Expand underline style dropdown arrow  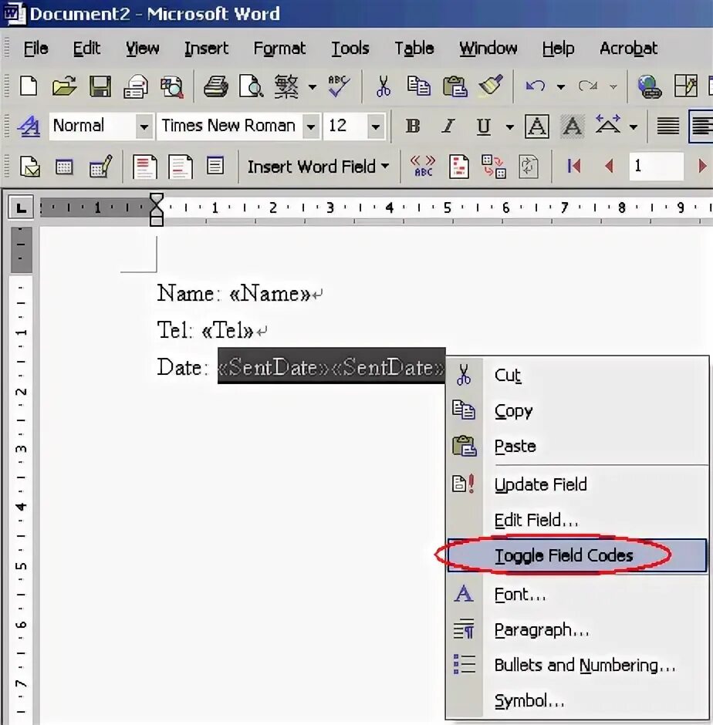509,126
